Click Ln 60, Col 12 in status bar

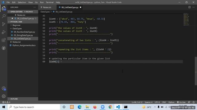pyautogui.click(x=137, y=102)
